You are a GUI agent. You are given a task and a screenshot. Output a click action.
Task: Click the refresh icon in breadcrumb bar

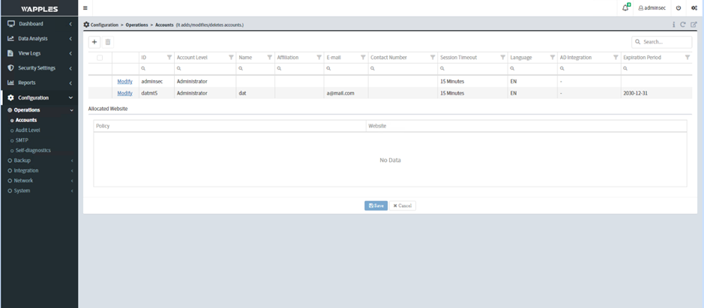click(683, 25)
